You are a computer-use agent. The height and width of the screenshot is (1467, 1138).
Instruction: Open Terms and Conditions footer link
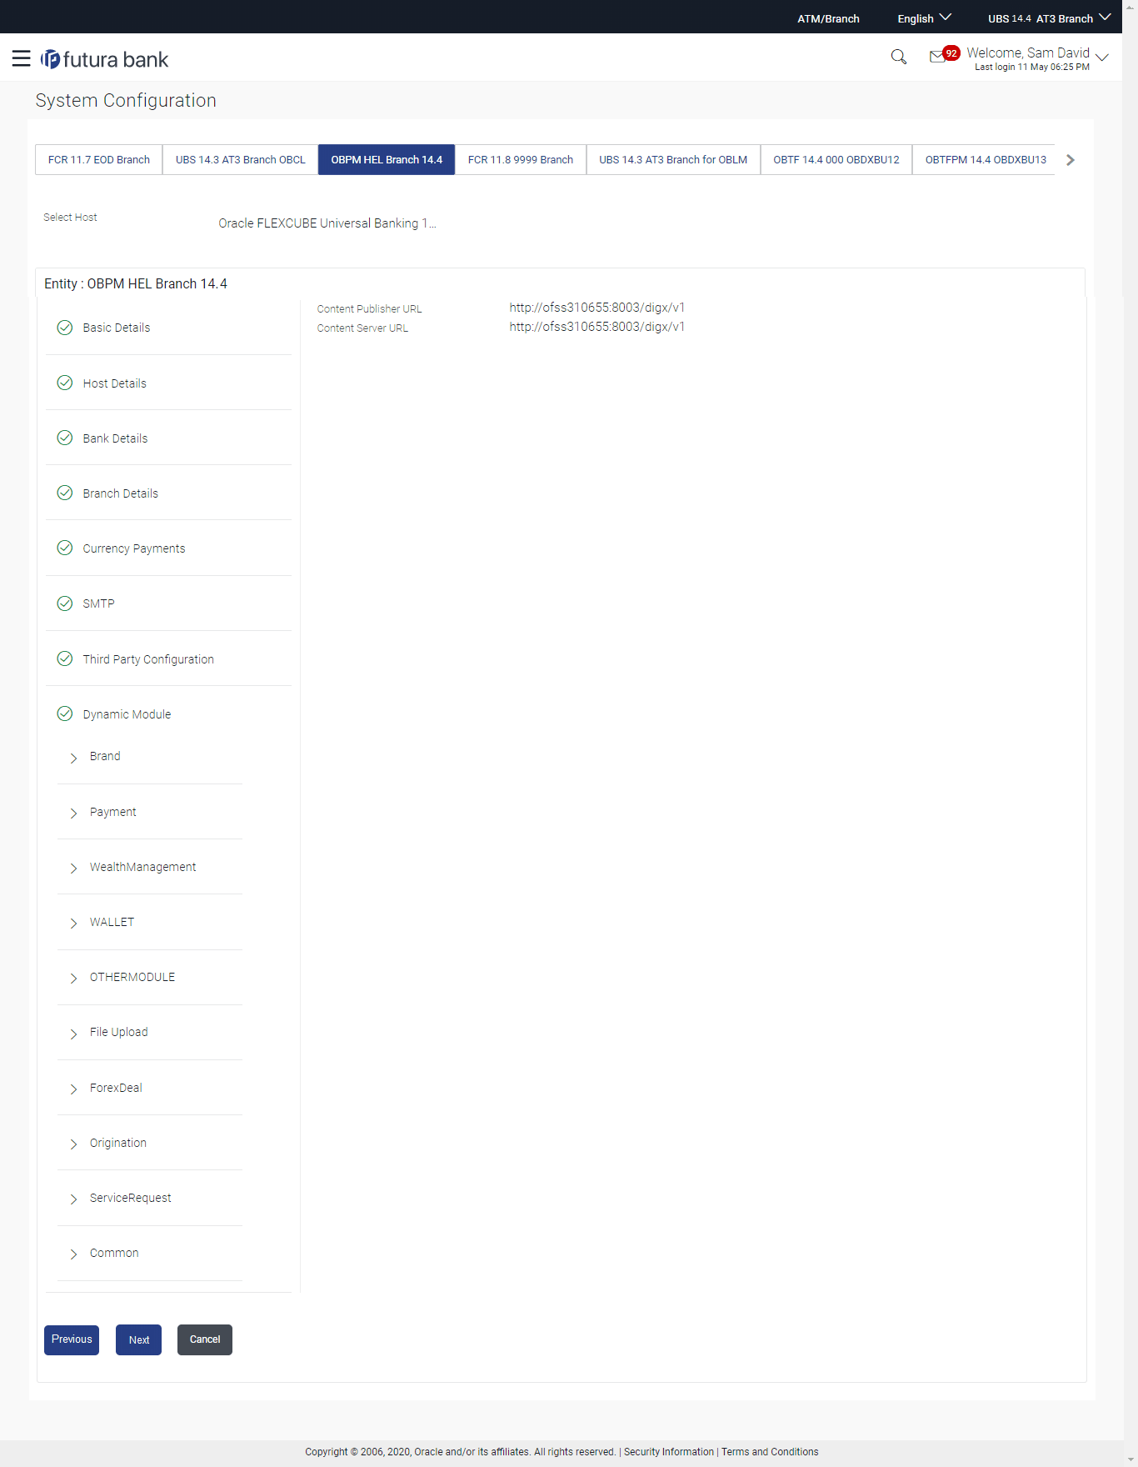tap(770, 1451)
